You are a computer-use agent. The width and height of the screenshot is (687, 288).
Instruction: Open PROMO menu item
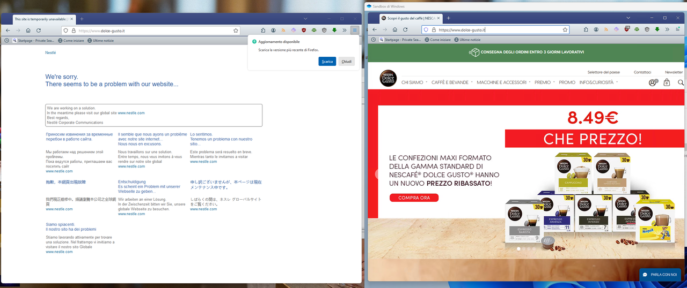[567, 82]
